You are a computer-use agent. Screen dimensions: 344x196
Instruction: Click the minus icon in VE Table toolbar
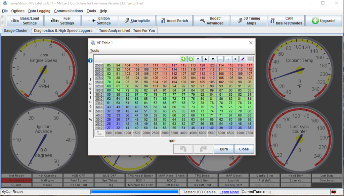[x=220, y=59]
